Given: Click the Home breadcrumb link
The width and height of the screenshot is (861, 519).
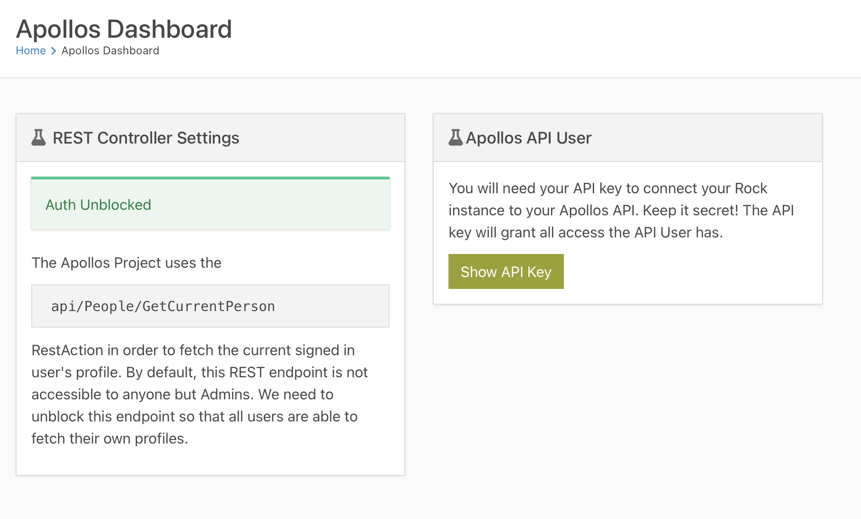Looking at the screenshot, I should [x=31, y=51].
